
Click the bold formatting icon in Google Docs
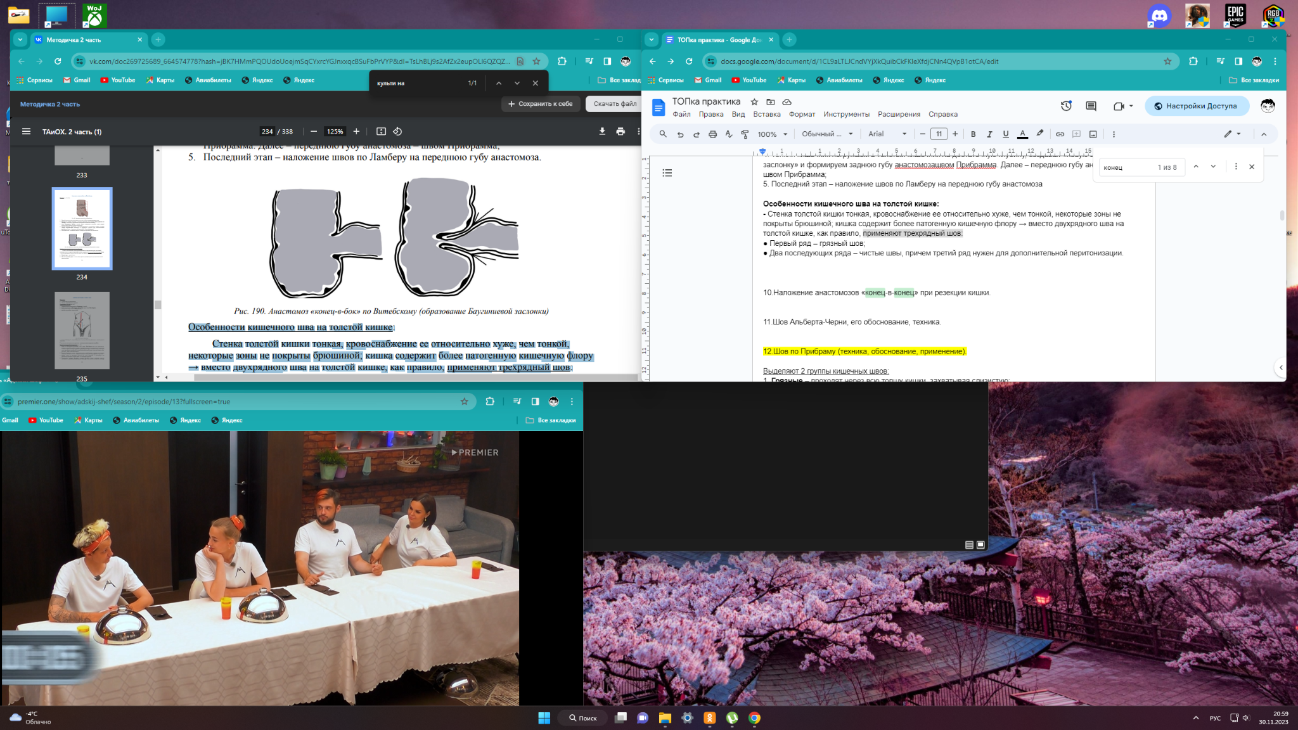(973, 134)
